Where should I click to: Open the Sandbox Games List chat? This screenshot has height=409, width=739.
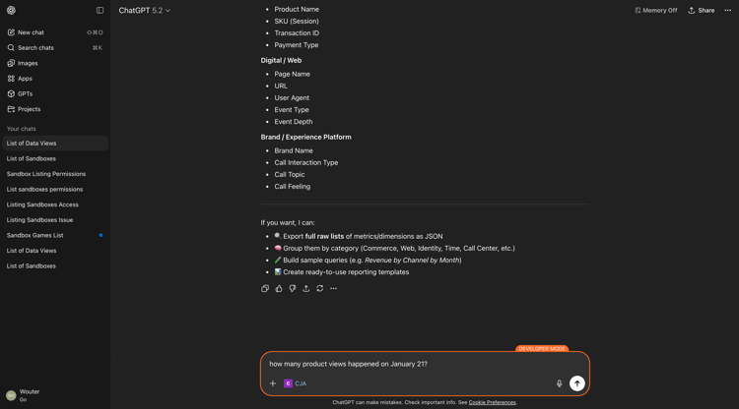pyautogui.click(x=55, y=236)
